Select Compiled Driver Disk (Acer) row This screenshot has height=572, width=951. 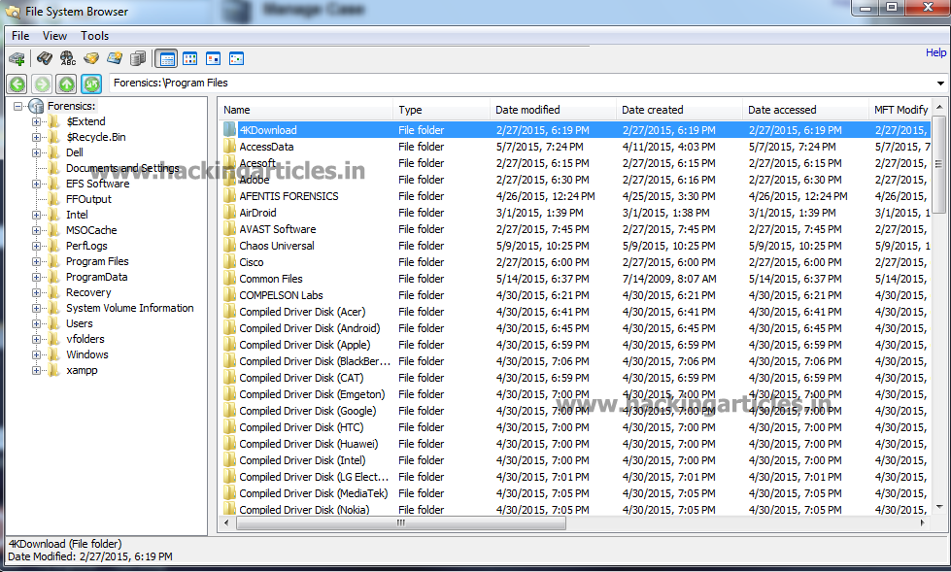(575, 312)
